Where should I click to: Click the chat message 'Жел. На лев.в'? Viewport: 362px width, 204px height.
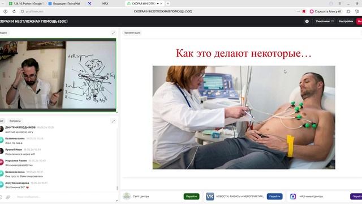tap(14, 143)
